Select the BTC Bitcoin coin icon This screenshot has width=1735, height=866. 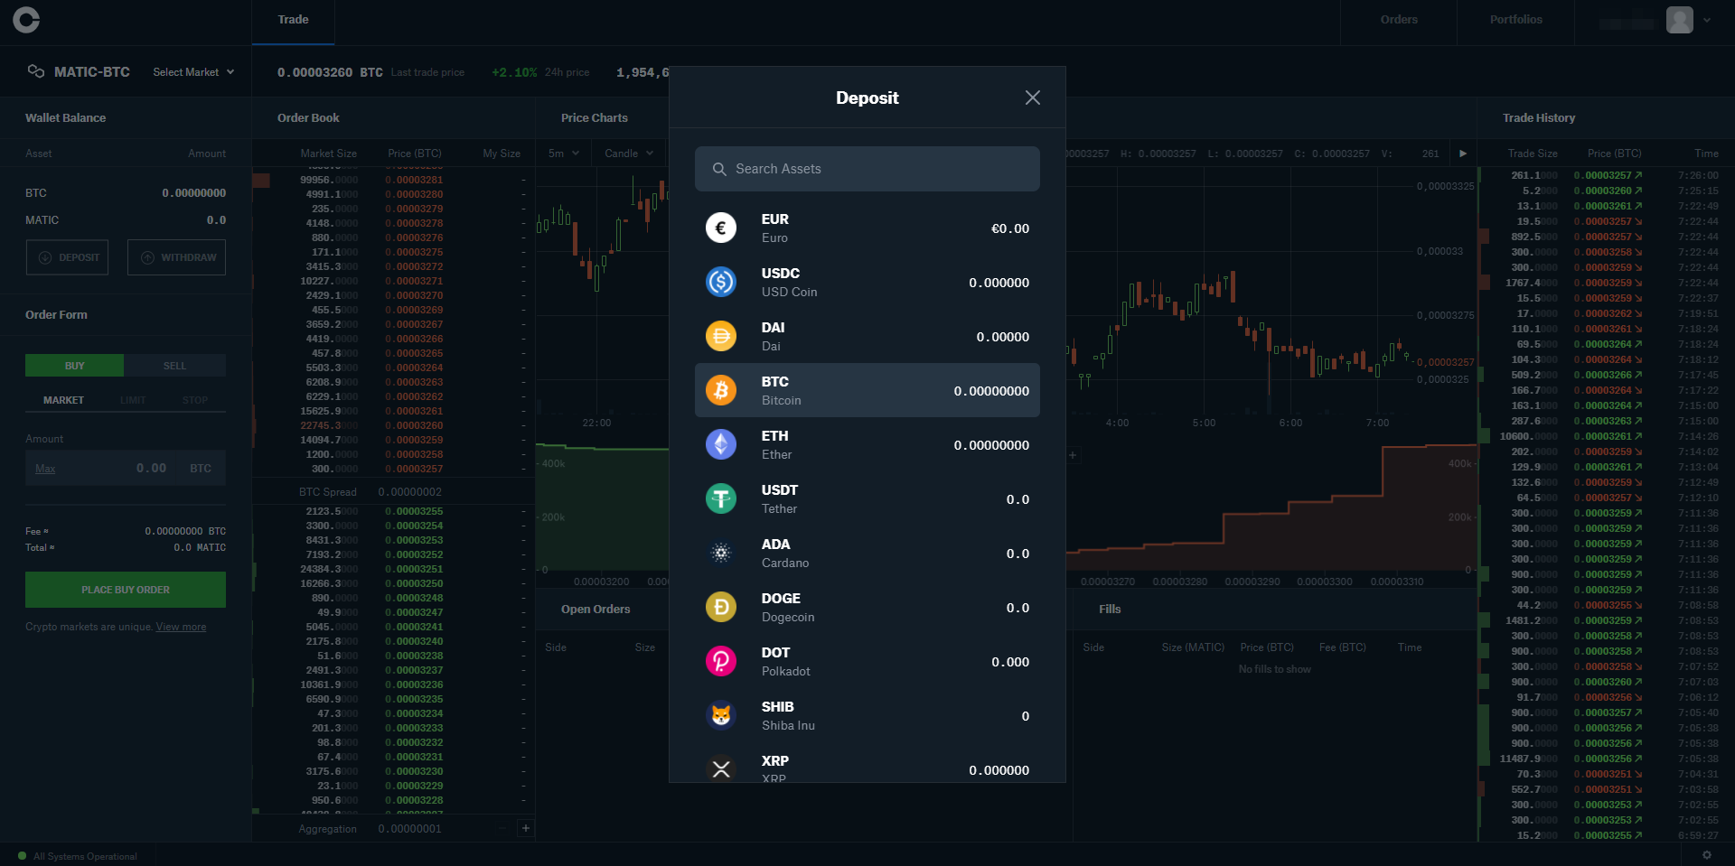pos(721,390)
